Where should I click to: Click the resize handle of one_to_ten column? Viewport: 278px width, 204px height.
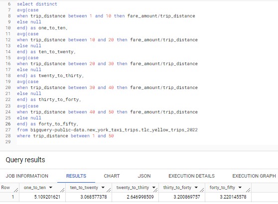[x=62, y=190]
